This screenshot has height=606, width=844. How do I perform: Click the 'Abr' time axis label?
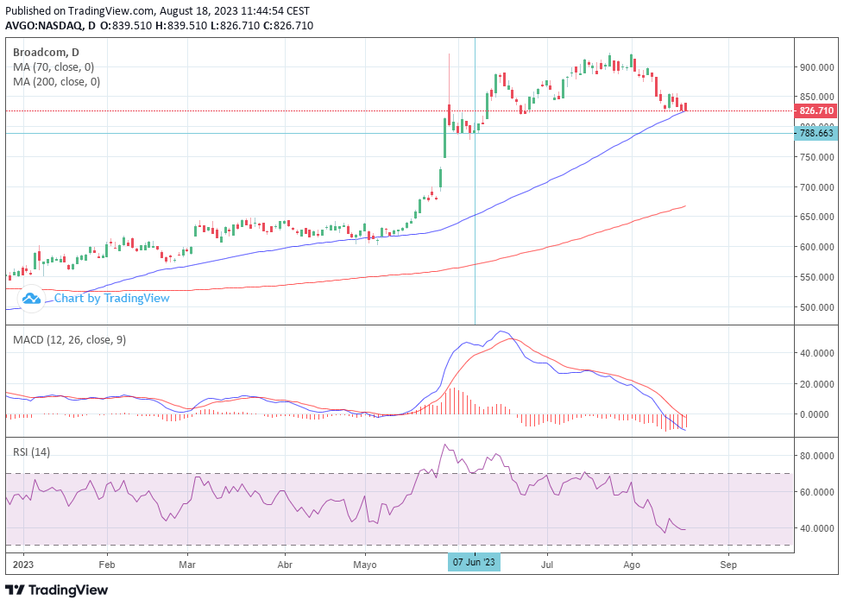285,565
